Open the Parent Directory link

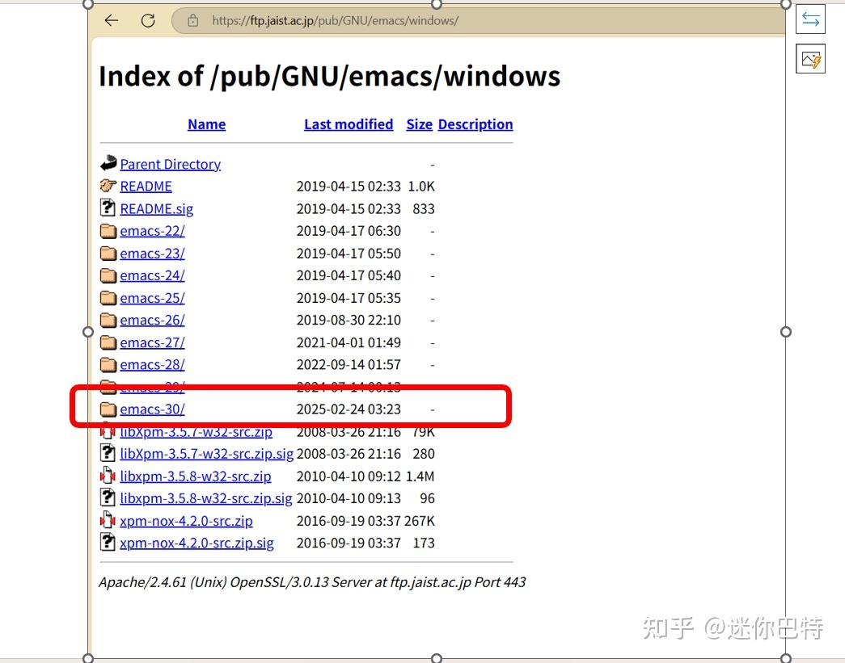[170, 163]
